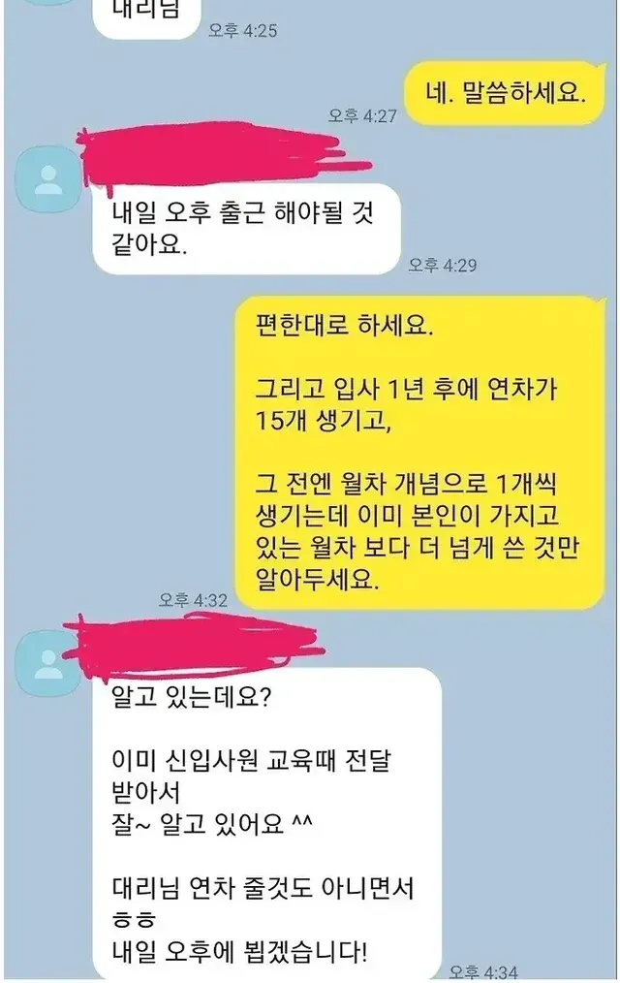Screen dimensions: 620x983
Task: Click the 오후 4:25 timestamp
Action: 243,30
